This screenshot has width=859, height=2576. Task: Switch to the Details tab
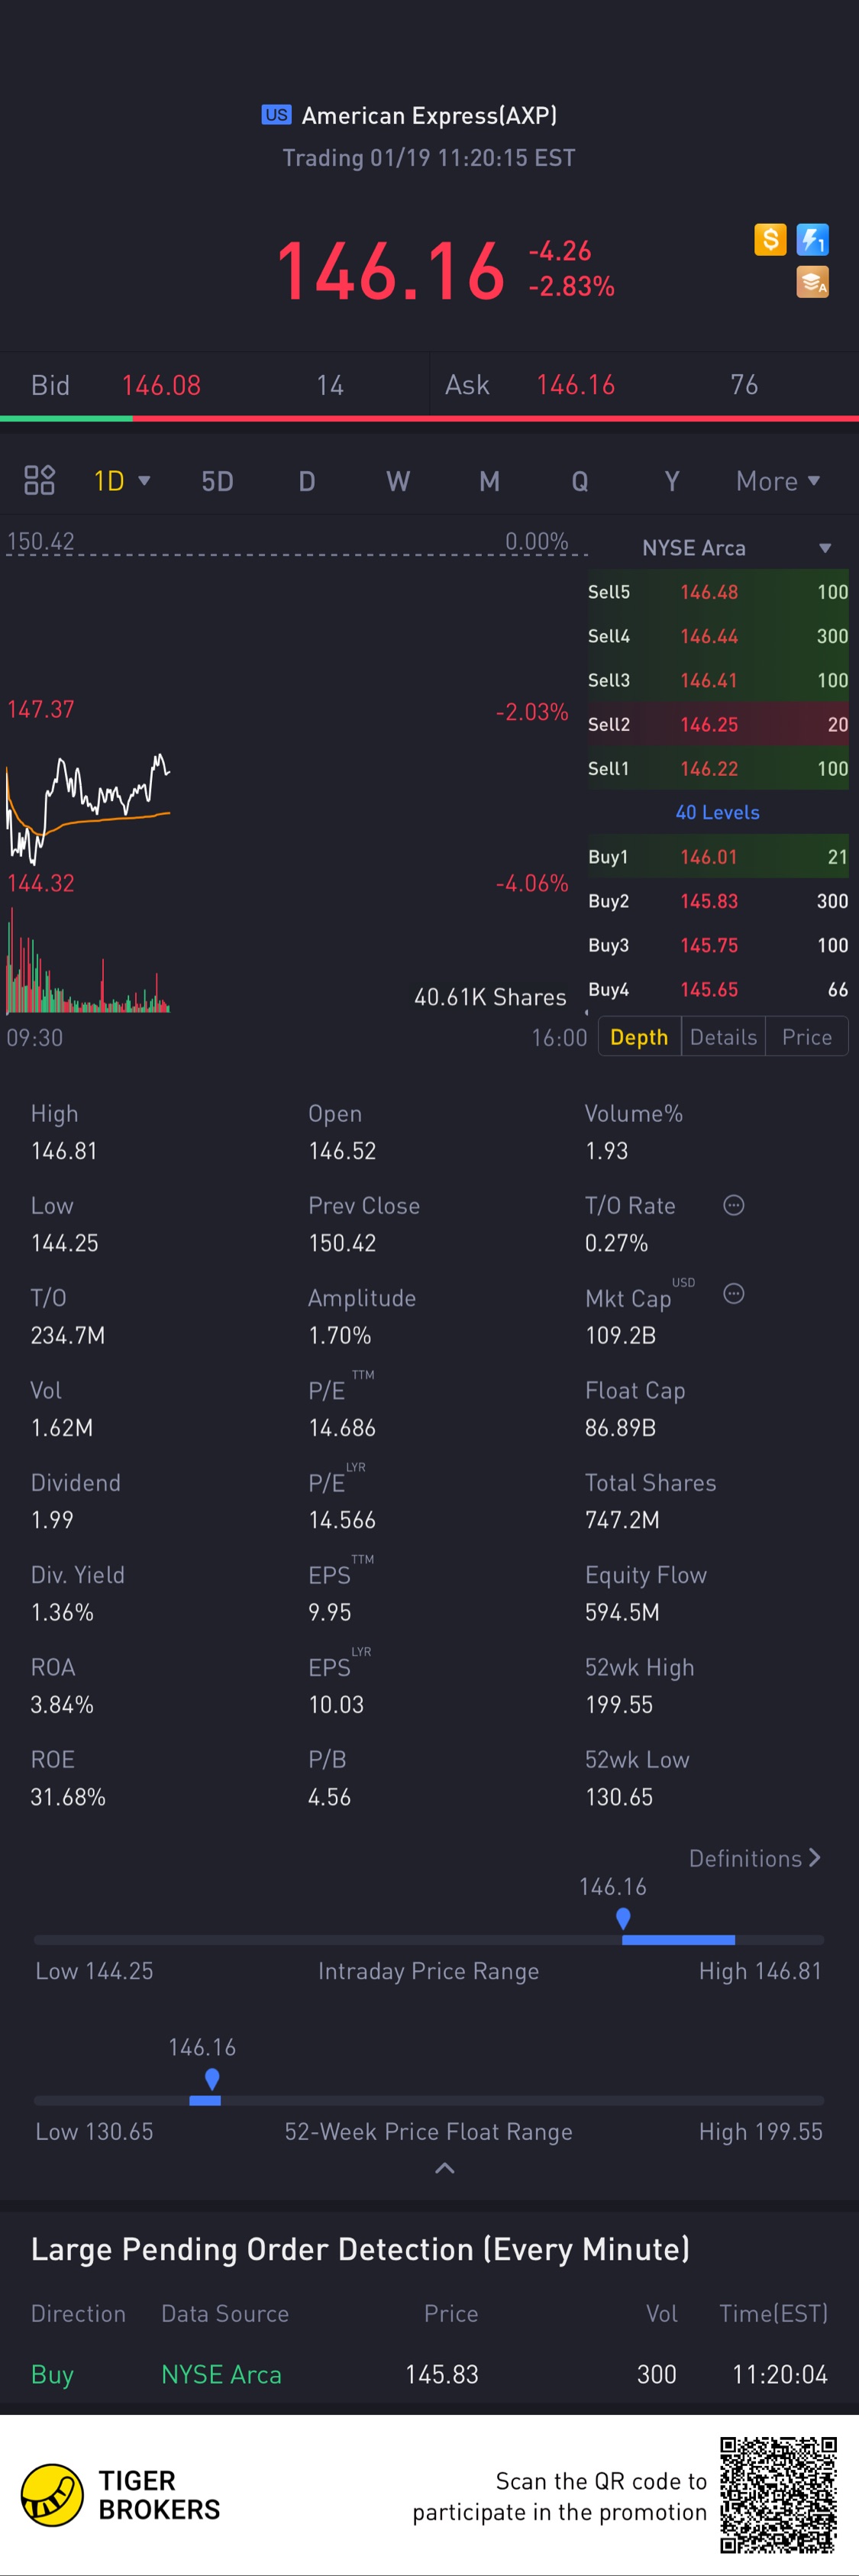(723, 1037)
